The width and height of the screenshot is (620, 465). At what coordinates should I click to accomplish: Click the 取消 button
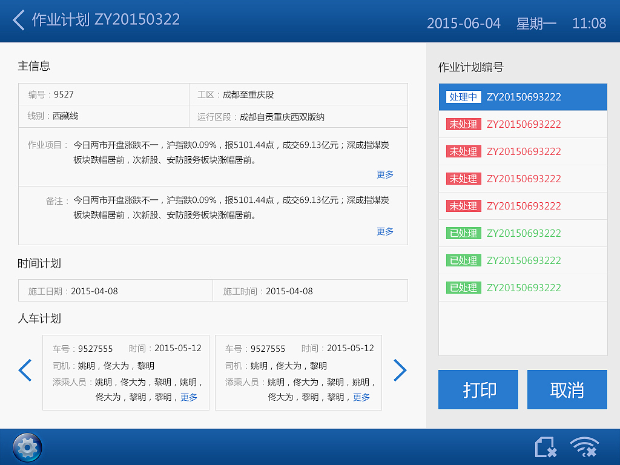point(567,389)
